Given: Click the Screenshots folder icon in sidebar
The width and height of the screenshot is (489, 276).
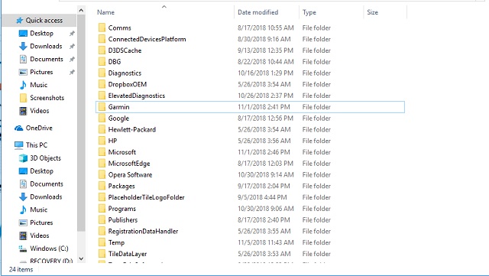Looking at the screenshot, I should point(23,98).
